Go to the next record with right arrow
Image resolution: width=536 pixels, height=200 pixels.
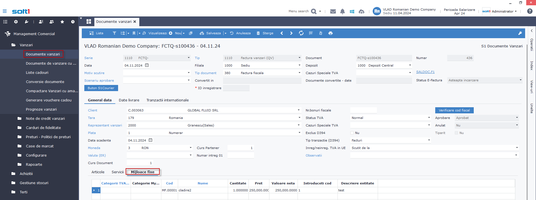291,33
